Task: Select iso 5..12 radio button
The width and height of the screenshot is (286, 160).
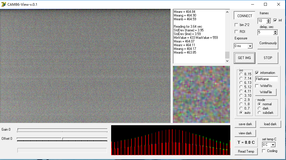Action: 241,87
